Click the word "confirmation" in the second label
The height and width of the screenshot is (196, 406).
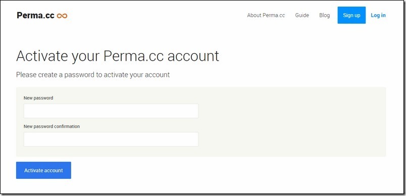(x=67, y=126)
